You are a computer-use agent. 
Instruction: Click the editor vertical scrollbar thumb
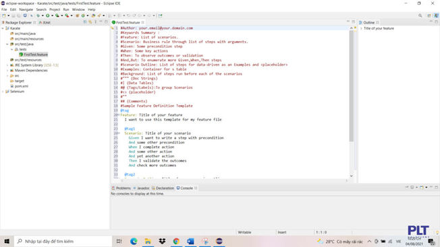point(352,86)
